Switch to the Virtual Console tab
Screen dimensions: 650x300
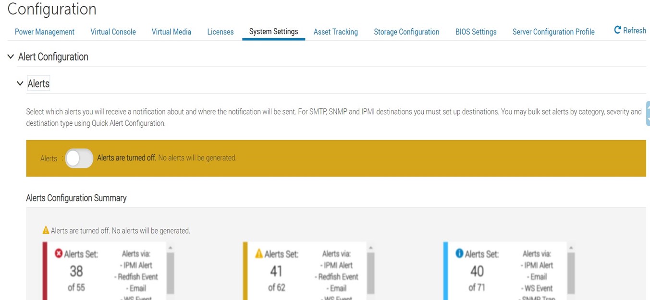113,32
